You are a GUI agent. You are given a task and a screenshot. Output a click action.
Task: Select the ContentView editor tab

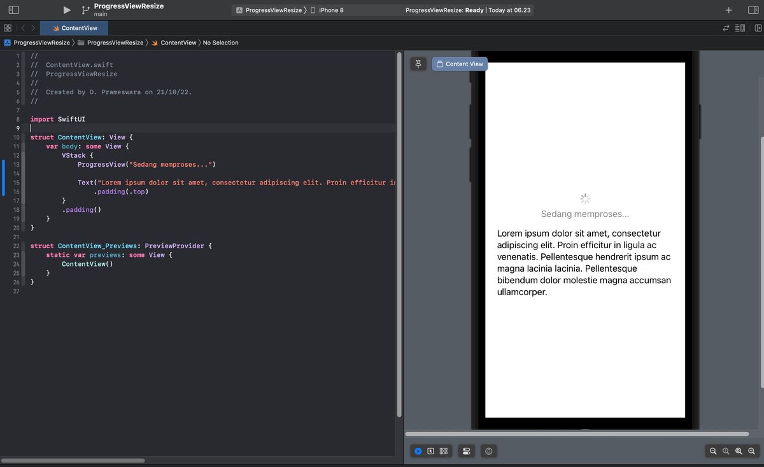(x=74, y=28)
